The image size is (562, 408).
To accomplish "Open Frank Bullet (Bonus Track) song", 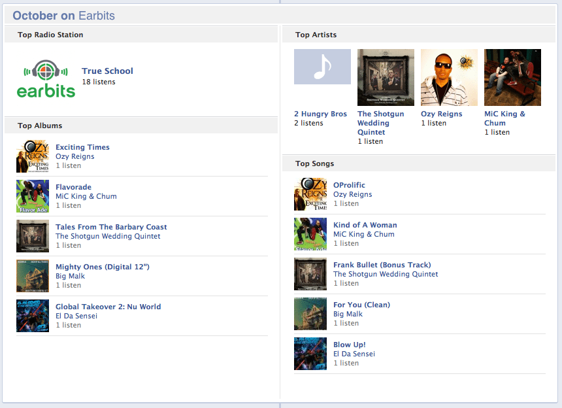I will click(x=382, y=265).
